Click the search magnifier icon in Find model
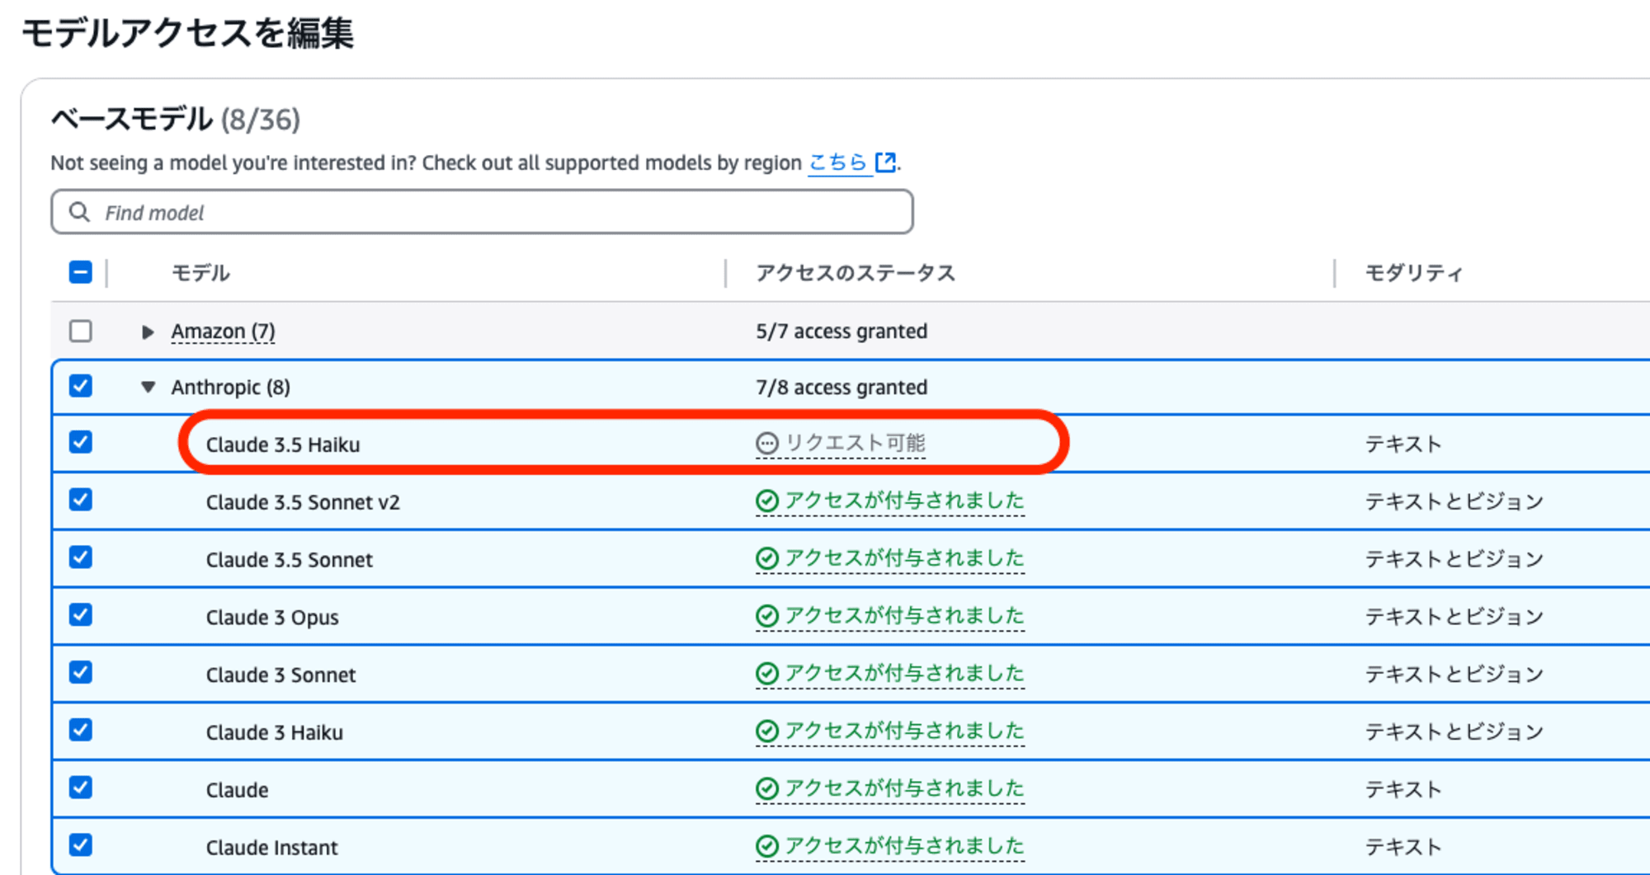 coord(79,213)
